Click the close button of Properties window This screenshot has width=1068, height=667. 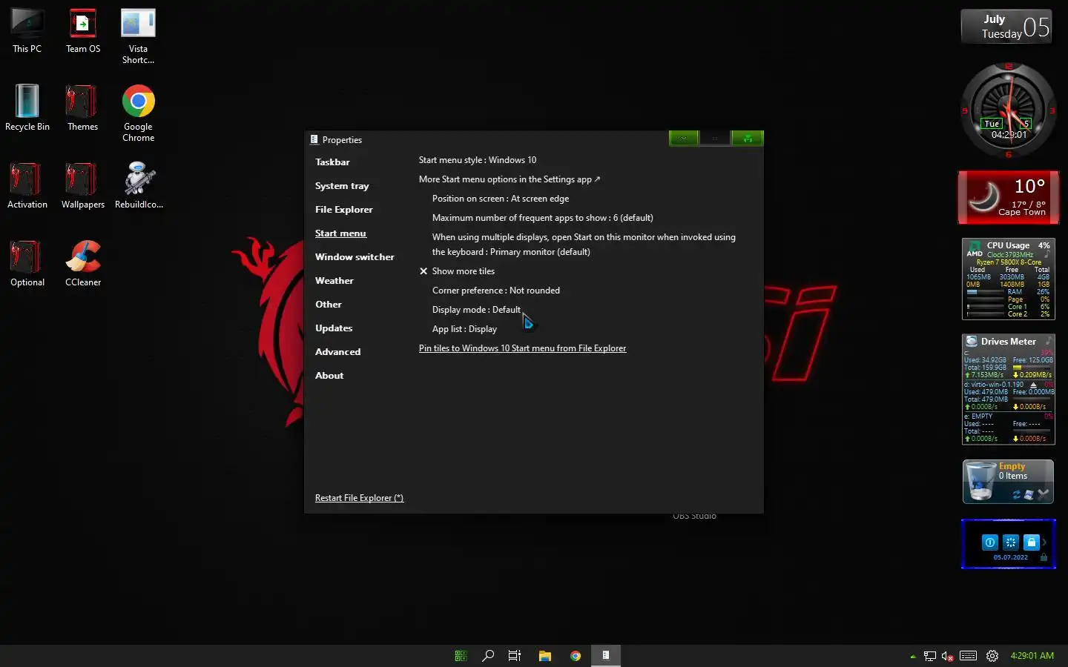pos(748,139)
